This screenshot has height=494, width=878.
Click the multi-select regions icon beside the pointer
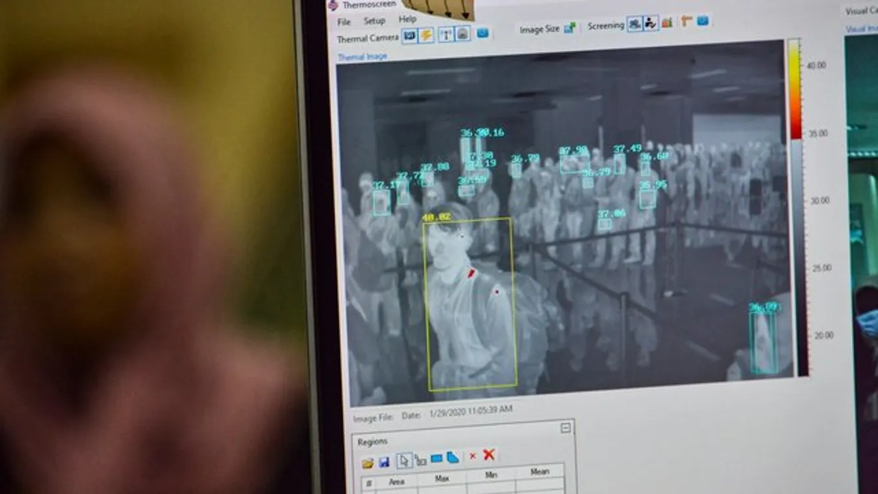click(x=420, y=460)
